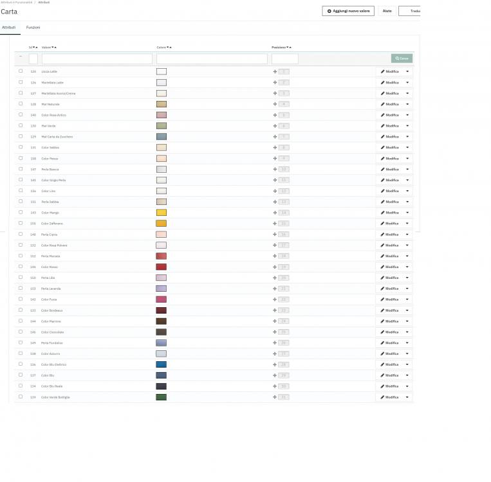This screenshot has width=491, height=482.
Task: Open dropdown arrow beside Modifica for Liscia Latte
Action: (x=407, y=71)
